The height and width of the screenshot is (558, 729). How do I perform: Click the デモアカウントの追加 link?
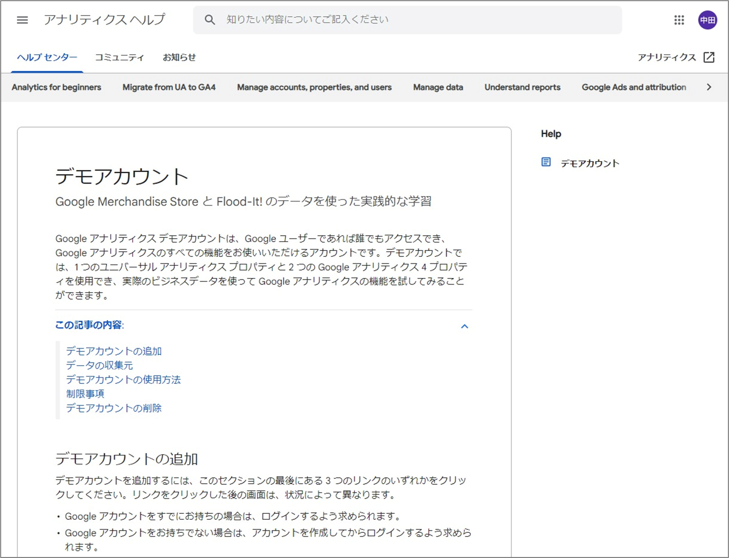tap(113, 351)
